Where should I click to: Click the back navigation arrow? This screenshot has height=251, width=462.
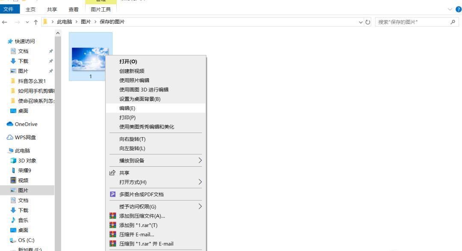click(4, 22)
